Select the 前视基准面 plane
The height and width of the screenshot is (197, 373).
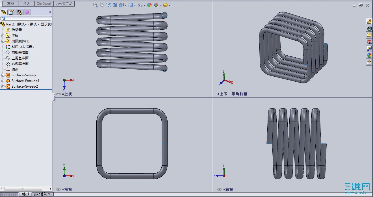pos(17,53)
